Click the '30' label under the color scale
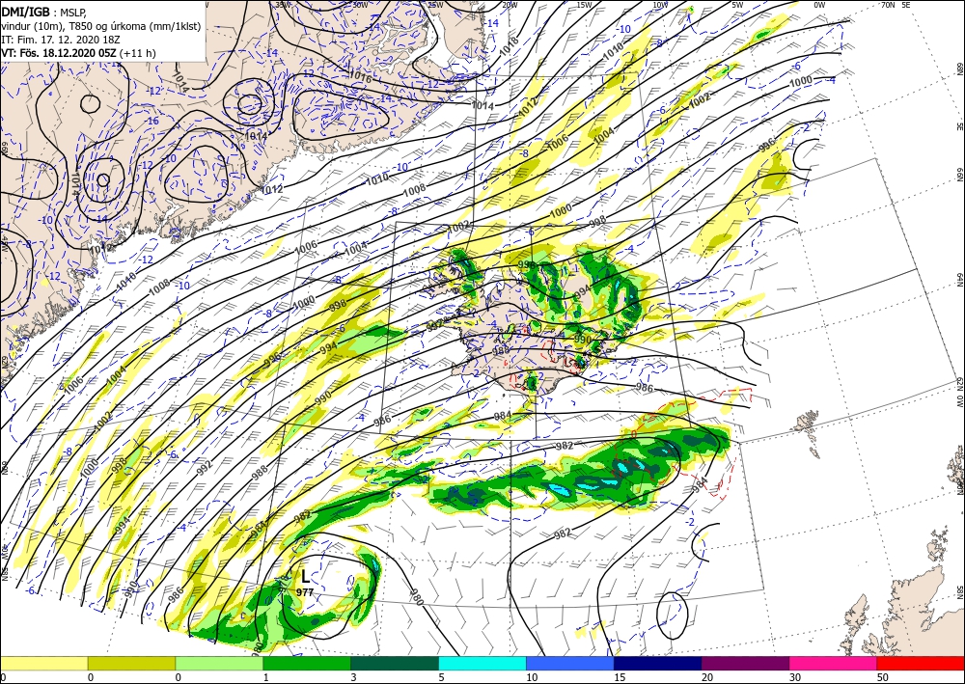 coord(794,677)
